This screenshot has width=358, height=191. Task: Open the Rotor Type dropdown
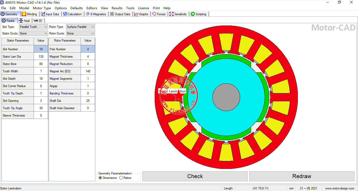[x=80, y=27]
